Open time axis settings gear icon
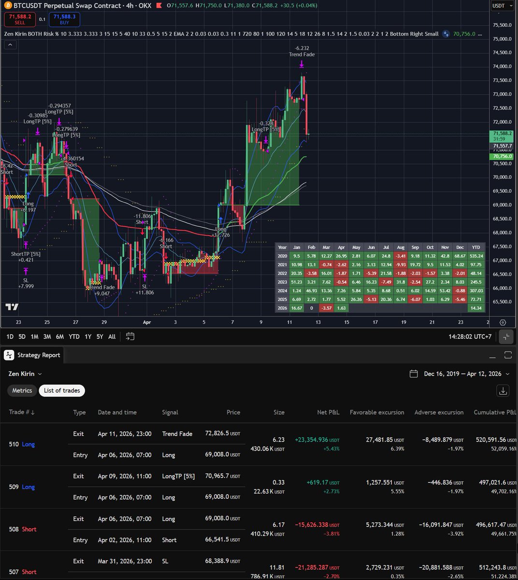Viewport: 518px width, 580px height. [503, 322]
